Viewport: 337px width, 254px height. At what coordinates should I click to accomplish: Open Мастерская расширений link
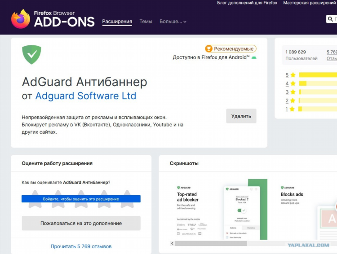click(x=310, y=3)
